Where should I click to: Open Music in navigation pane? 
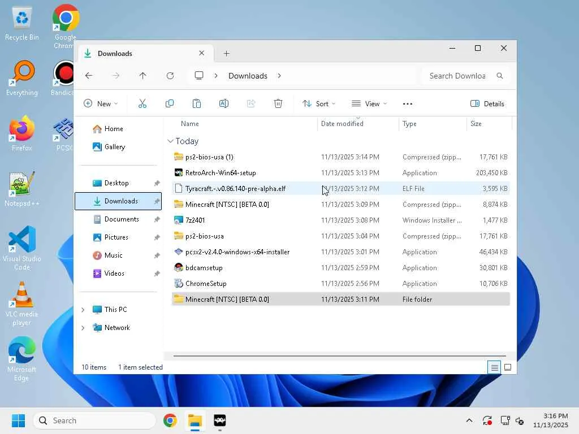tap(118, 255)
